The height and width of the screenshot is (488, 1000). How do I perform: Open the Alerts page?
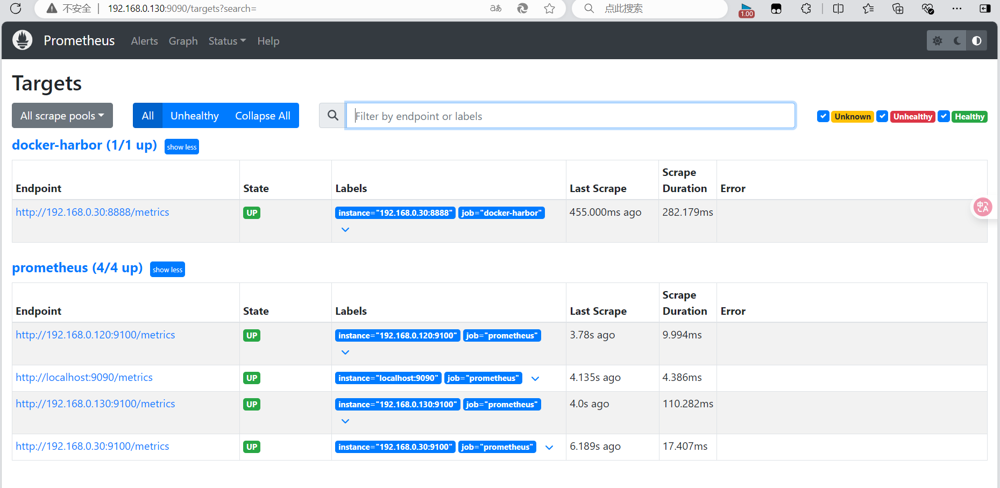click(x=145, y=41)
